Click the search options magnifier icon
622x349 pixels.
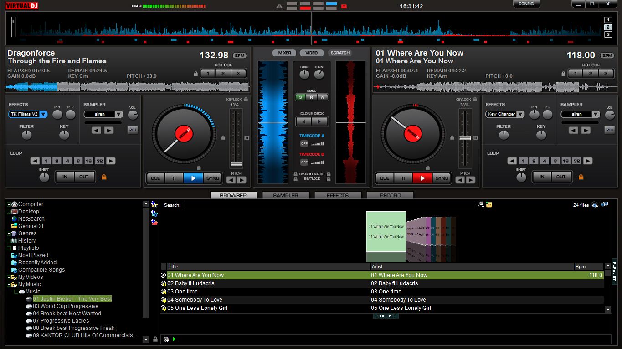click(x=480, y=205)
